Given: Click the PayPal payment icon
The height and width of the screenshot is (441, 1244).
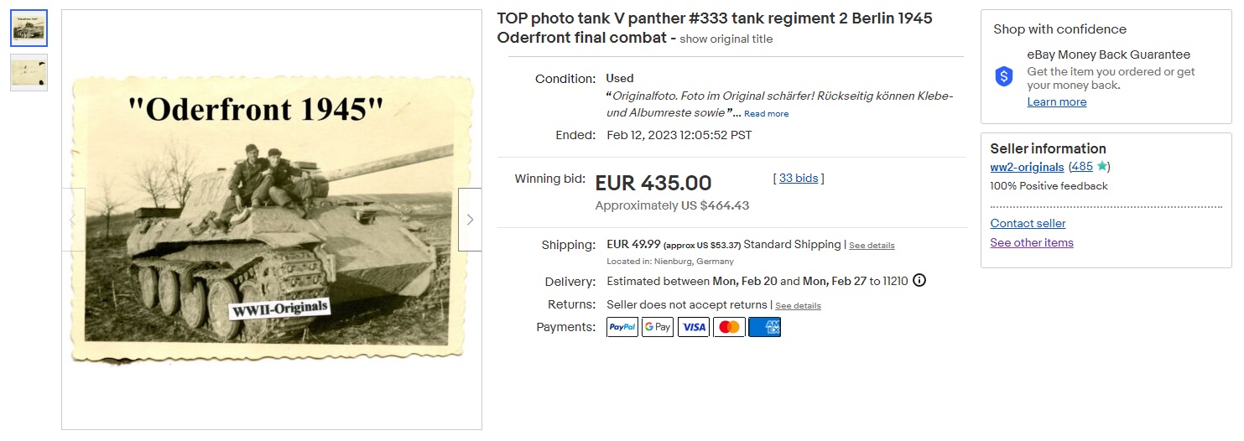Looking at the screenshot, I should pyautogui.click(x=622, y=327).
